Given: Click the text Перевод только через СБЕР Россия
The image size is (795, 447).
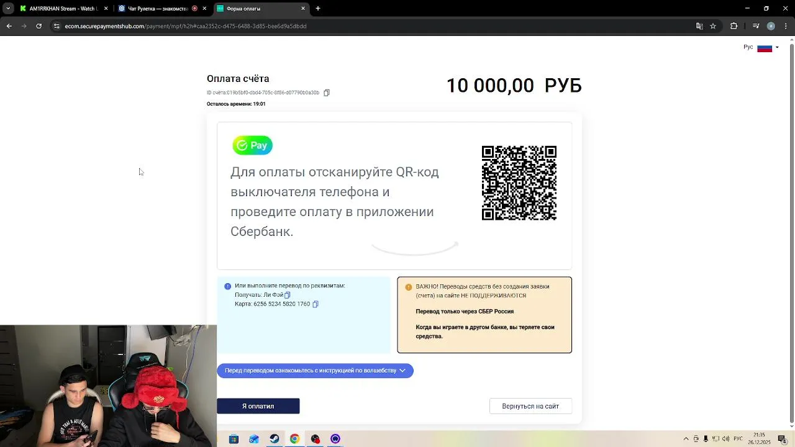Looking at the screenshot, I should coord(465,312).
